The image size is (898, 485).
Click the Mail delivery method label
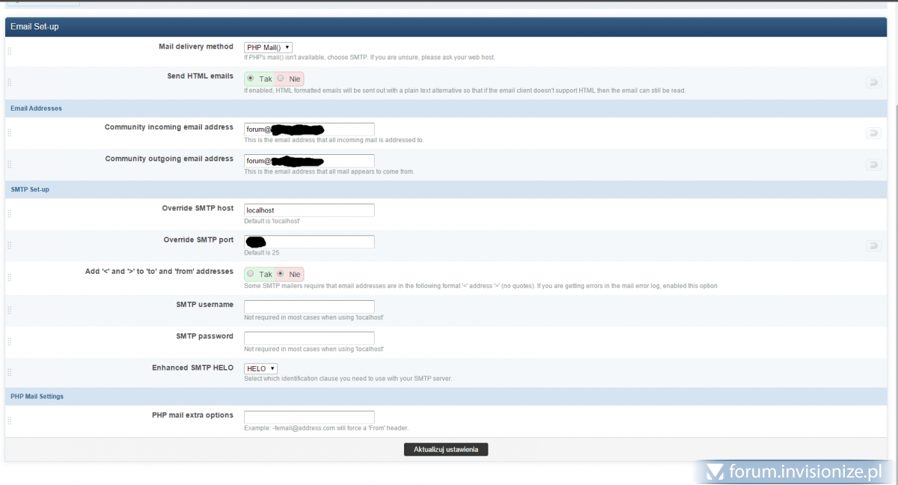(x=196, y=46)
